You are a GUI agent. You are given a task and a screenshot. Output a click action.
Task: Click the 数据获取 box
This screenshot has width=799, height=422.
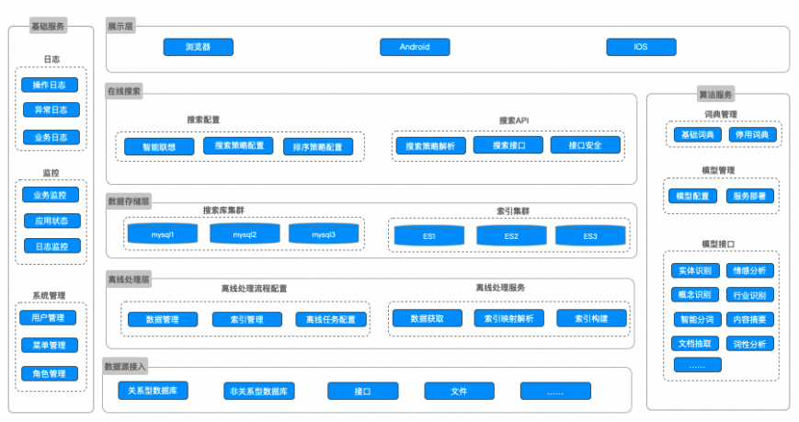[428, 318]
